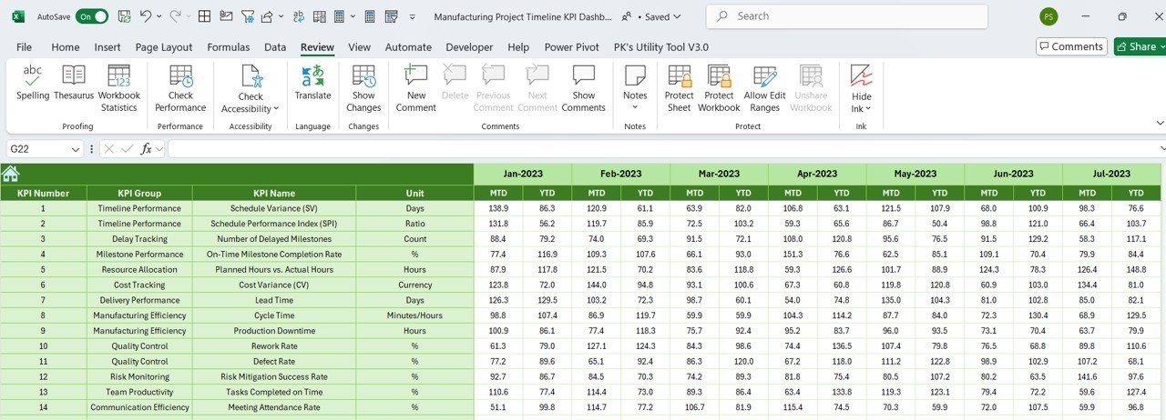Click the Share export icon in the quick access toolbar
The width and height of the screenshot is (1166, 420).
point(268,16)
